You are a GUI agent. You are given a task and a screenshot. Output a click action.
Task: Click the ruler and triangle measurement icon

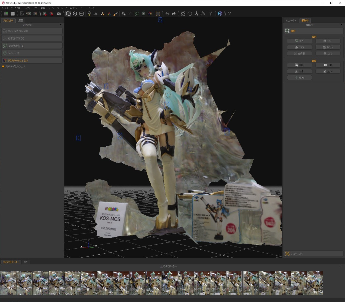click(203, 14)
